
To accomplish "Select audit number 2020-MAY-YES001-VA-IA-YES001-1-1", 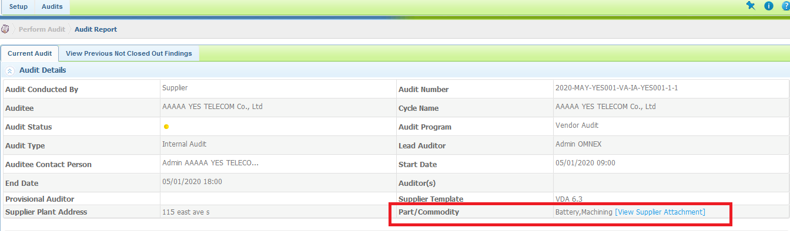I will click(617, 88).
